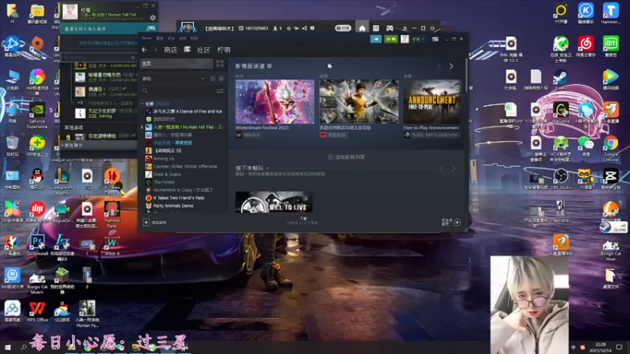Select HomeWork Is Crazy in the list
The height and width of the screenshot is (354, 630).
point(183,190)
